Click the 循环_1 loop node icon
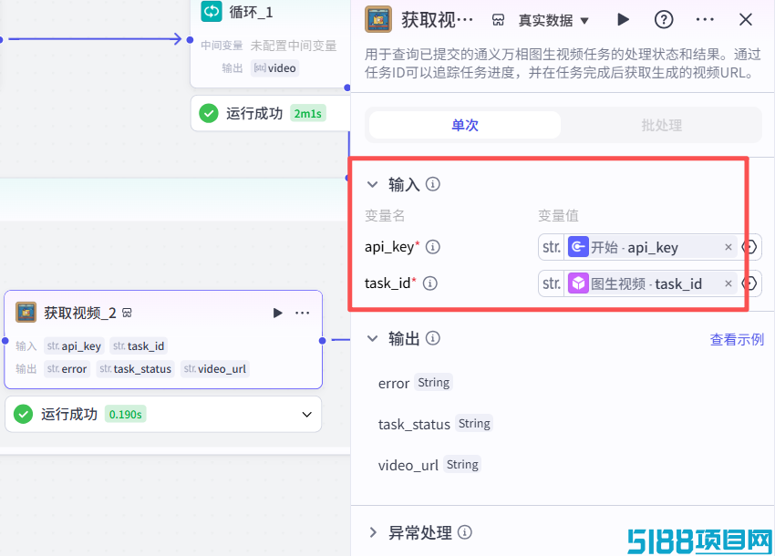Viewport: 775px width, 556px height. pos(212,11)
